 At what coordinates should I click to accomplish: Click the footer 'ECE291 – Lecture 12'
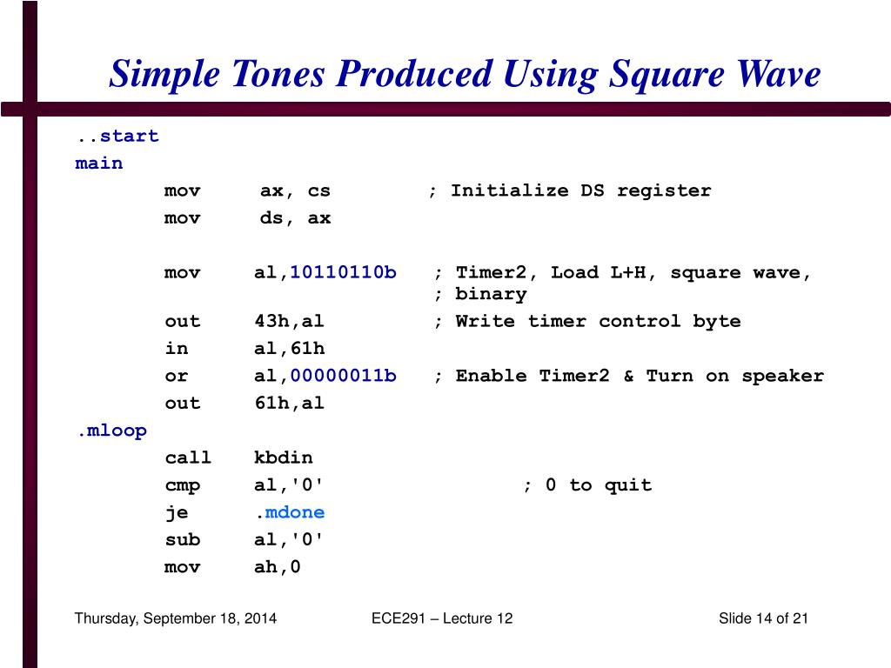coord(442,618)
